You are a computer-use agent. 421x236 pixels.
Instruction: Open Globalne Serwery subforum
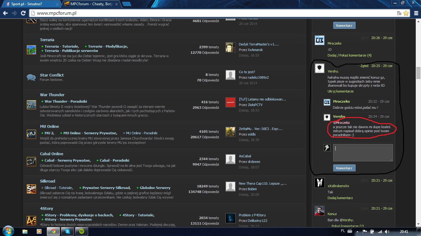[x=155, y=188]
